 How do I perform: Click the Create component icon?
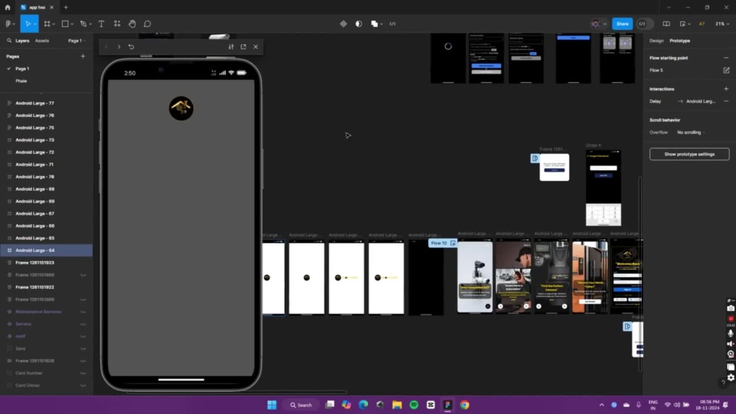point(344,24)
